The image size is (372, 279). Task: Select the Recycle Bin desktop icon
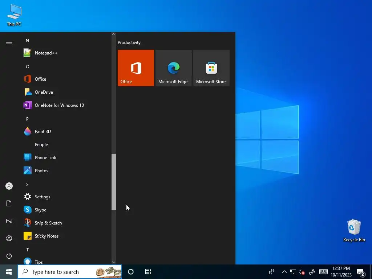coord(354,231)
